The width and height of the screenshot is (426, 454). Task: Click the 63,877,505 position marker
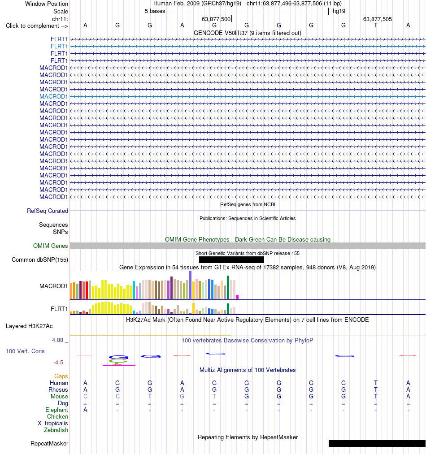click(x=378, y=19)
